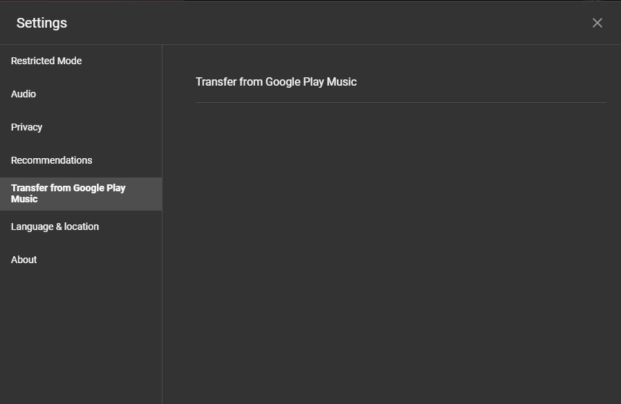Viewport: 621px width, 404px height.
Task: Open the Restricted Mode settings section
Action: point(46,61)
